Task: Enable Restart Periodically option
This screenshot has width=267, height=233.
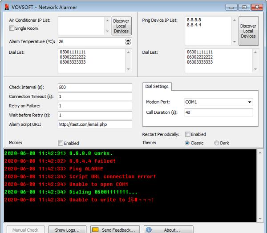Action: click(x=188, y=134)
